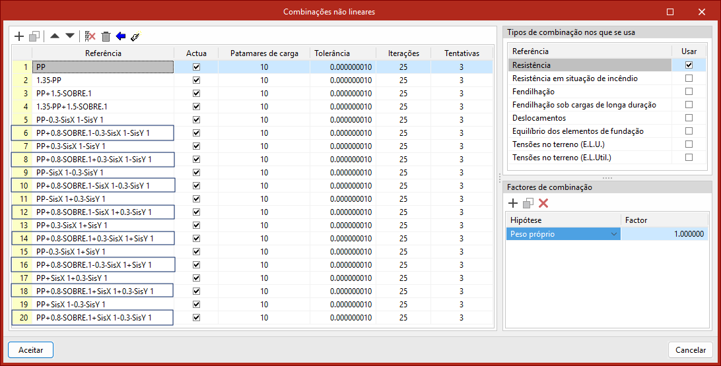Select combination row 5 PP-0.3·SisX 1-SisY 1
Screen dimensions: 721x366
pyautogui.click(x=103, y=119)
